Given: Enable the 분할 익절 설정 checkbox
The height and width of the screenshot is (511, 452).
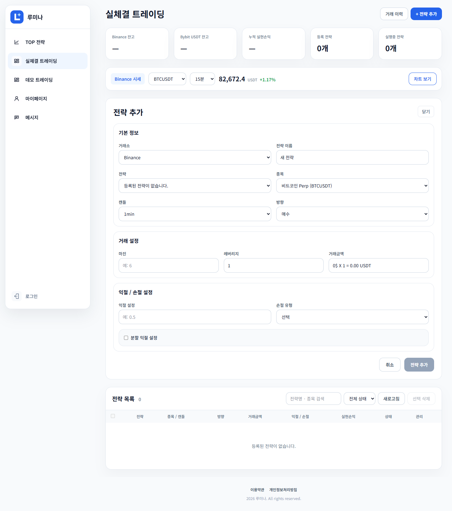Looking at the screenshot, I should [x=126, y=338].
